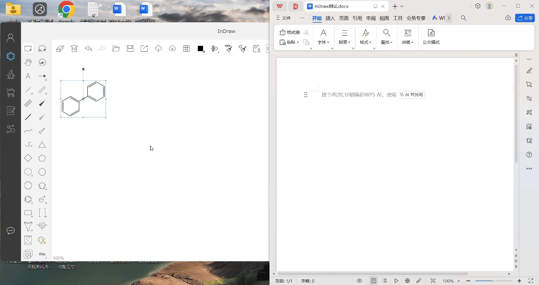Switch to the 引用 references tab
The width and height of the screenshot is (539, 285).
pyautogui.click(x=357, y=18)
